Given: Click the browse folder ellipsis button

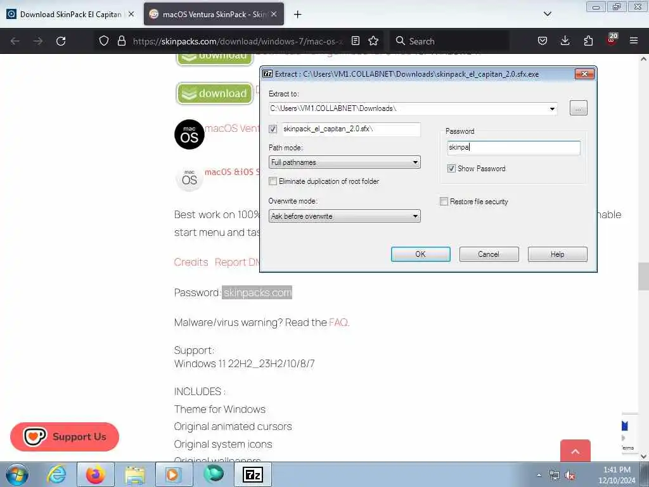Looking at the screenshot, I should click(578, 108).
